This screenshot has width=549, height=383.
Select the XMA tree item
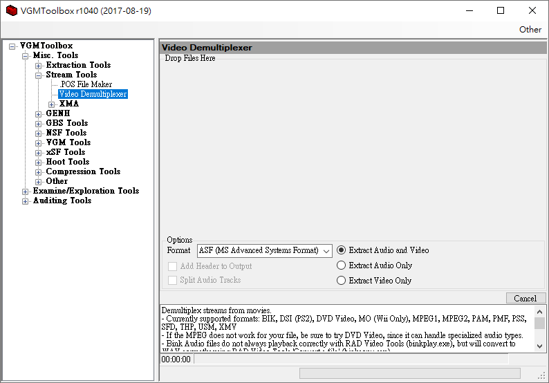(69, 104)
